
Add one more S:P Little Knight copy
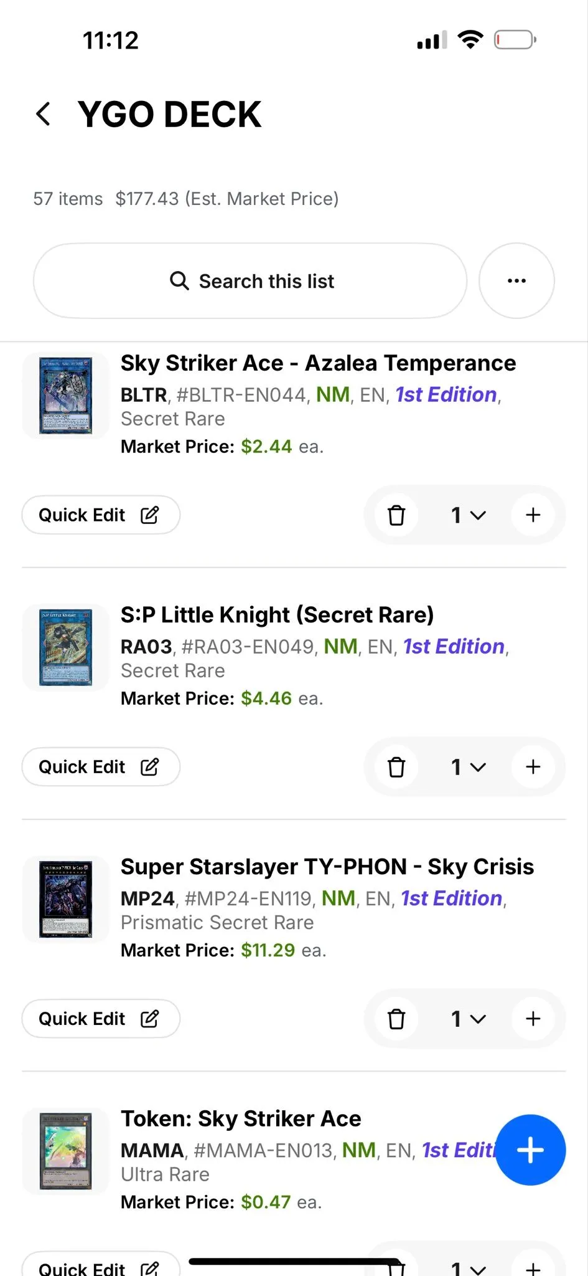(x=533, y=767)
